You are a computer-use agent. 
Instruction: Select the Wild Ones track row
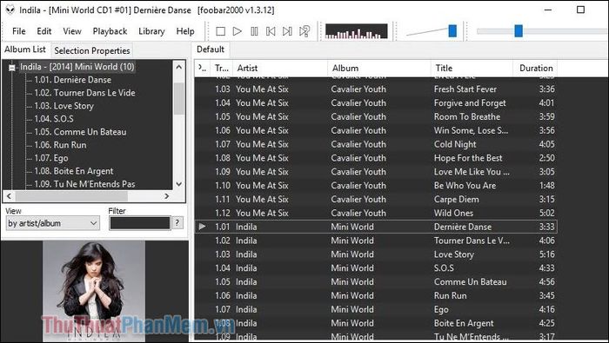tap(376, 213)
